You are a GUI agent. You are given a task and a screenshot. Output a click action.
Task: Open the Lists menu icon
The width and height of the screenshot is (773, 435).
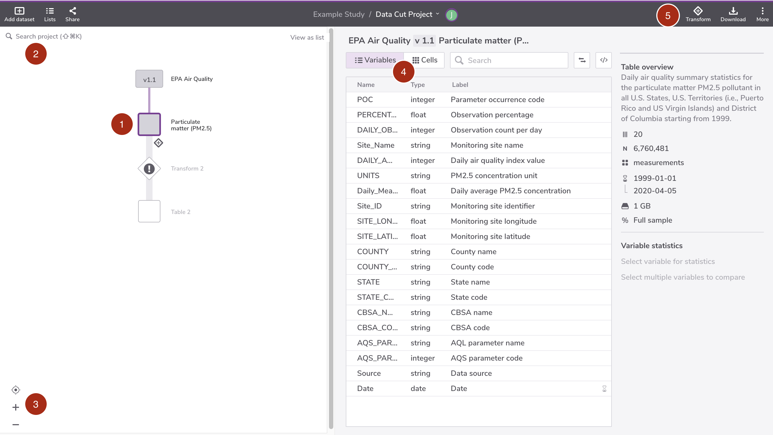point(50,11)
